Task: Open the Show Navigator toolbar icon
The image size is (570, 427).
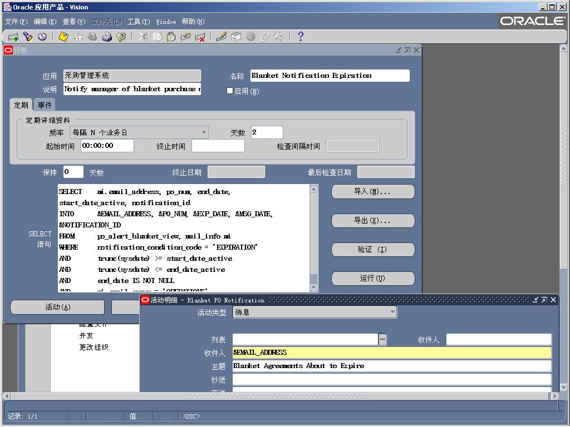Action: [x=42, y=37]
